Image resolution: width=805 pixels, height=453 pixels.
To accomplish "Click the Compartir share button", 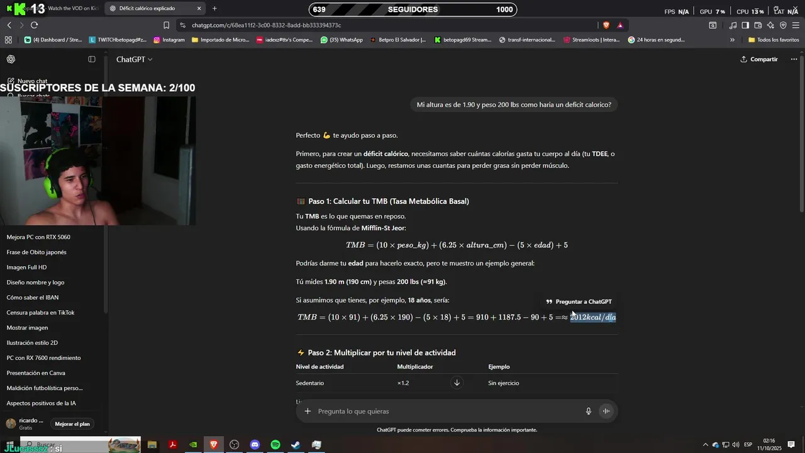I will 759,59.
